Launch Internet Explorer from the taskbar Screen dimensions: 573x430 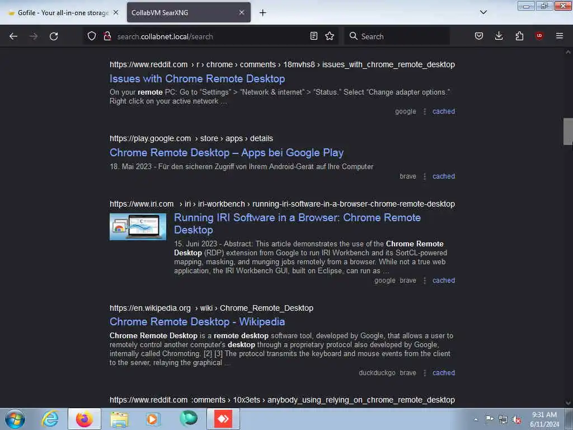coord(50,419)
